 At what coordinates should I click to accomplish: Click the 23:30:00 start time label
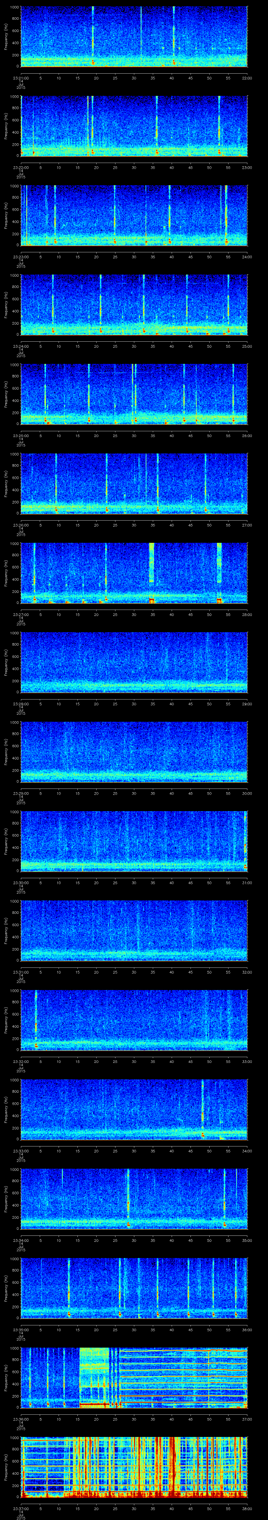pos(21,882)
